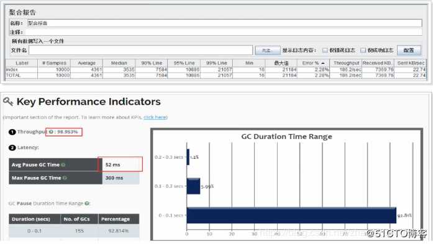This screenshot has height=244, width=433.
Task: Click the 'GC Duration Time Range' chart title
Action: point(286,137)
